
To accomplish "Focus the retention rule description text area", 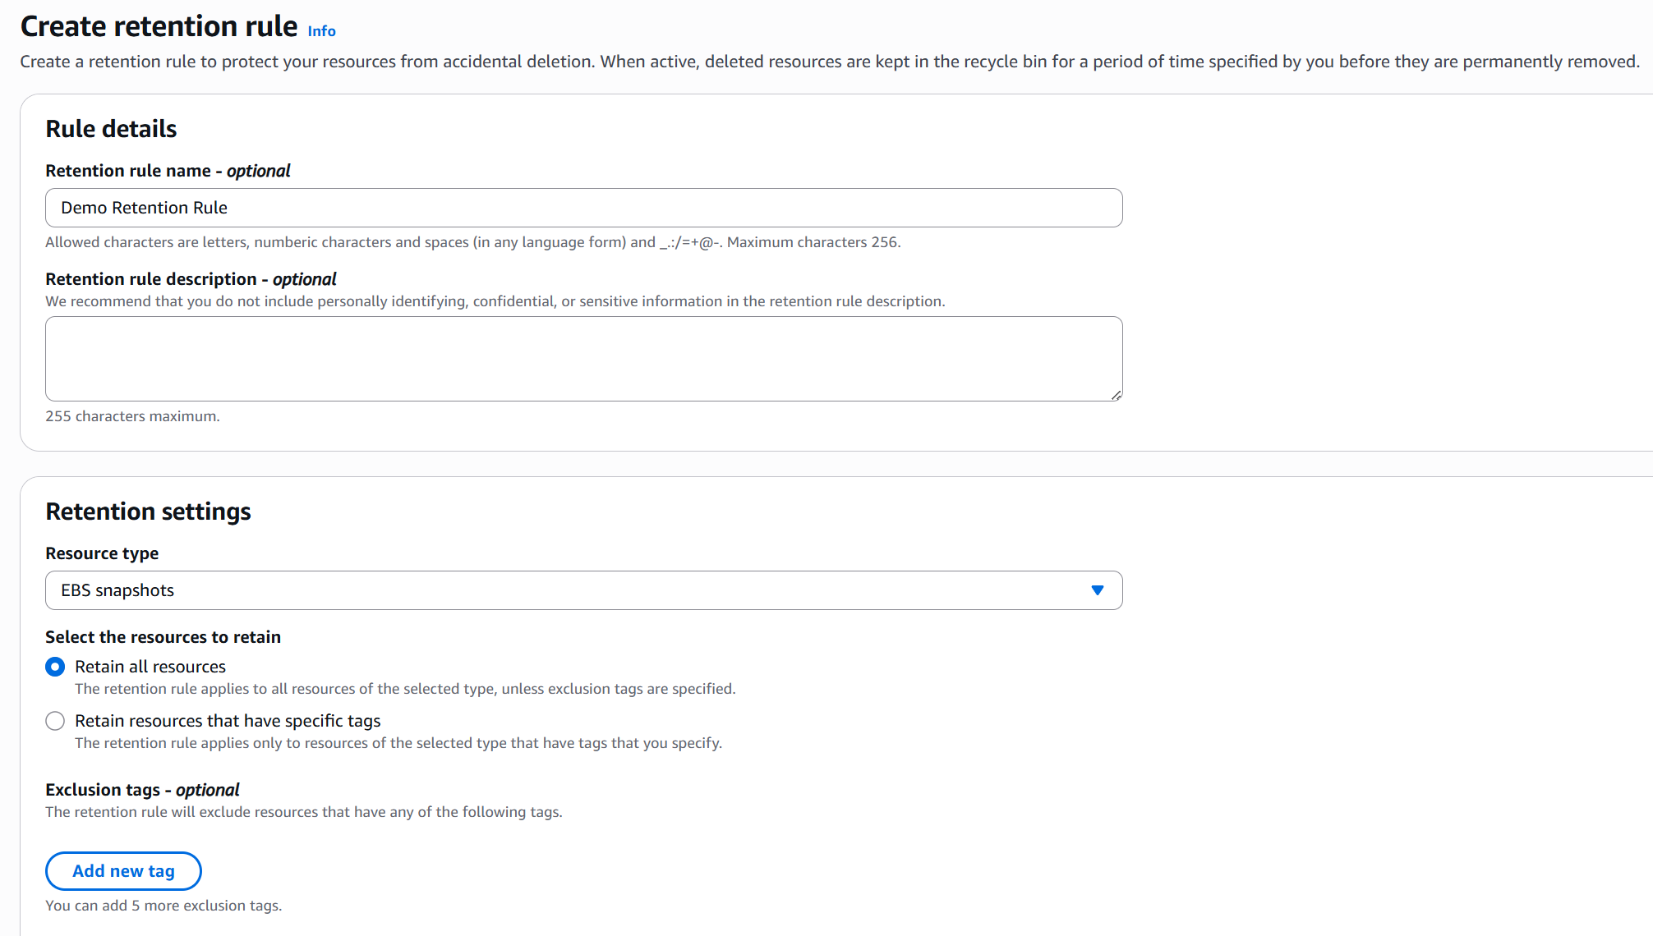I will click(583, 358).
